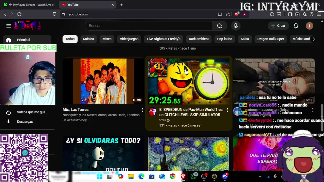Select the Todos filter chip
The image size is (324, 182).
pyautogui.click(x=70, y=39)
